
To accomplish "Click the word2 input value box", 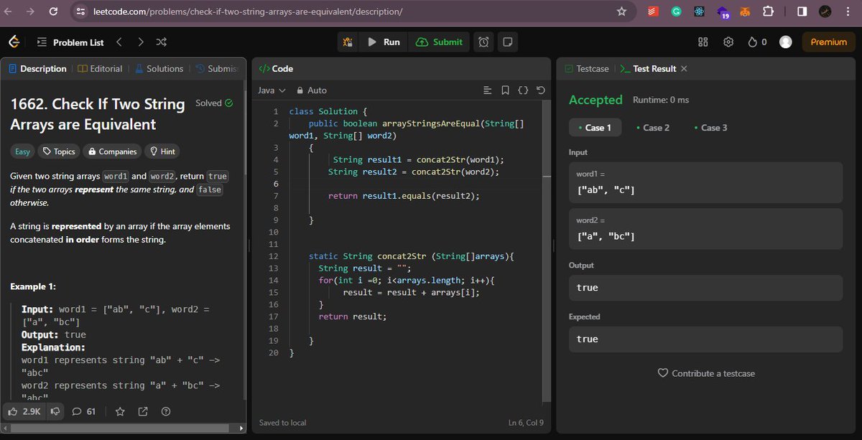I will tap(705, 228).
